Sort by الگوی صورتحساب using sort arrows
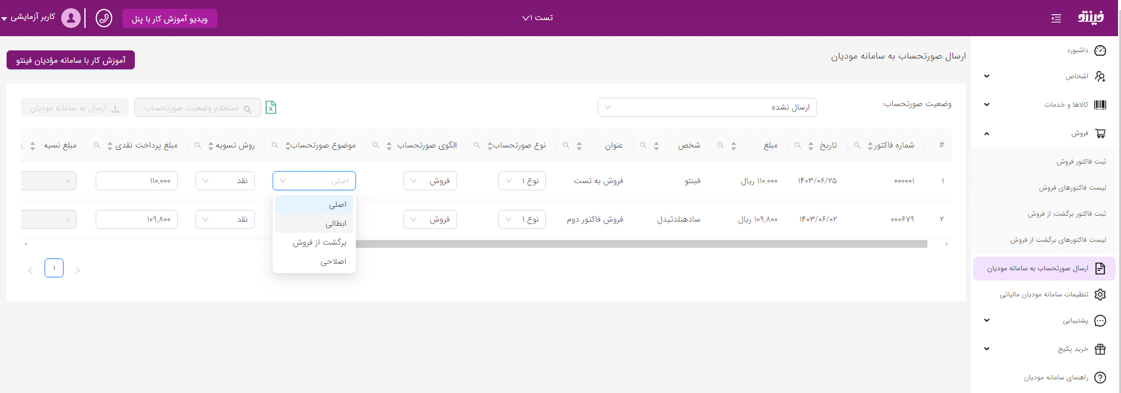1121x393 pixels. pyautogui.click(x=389, y=146)
